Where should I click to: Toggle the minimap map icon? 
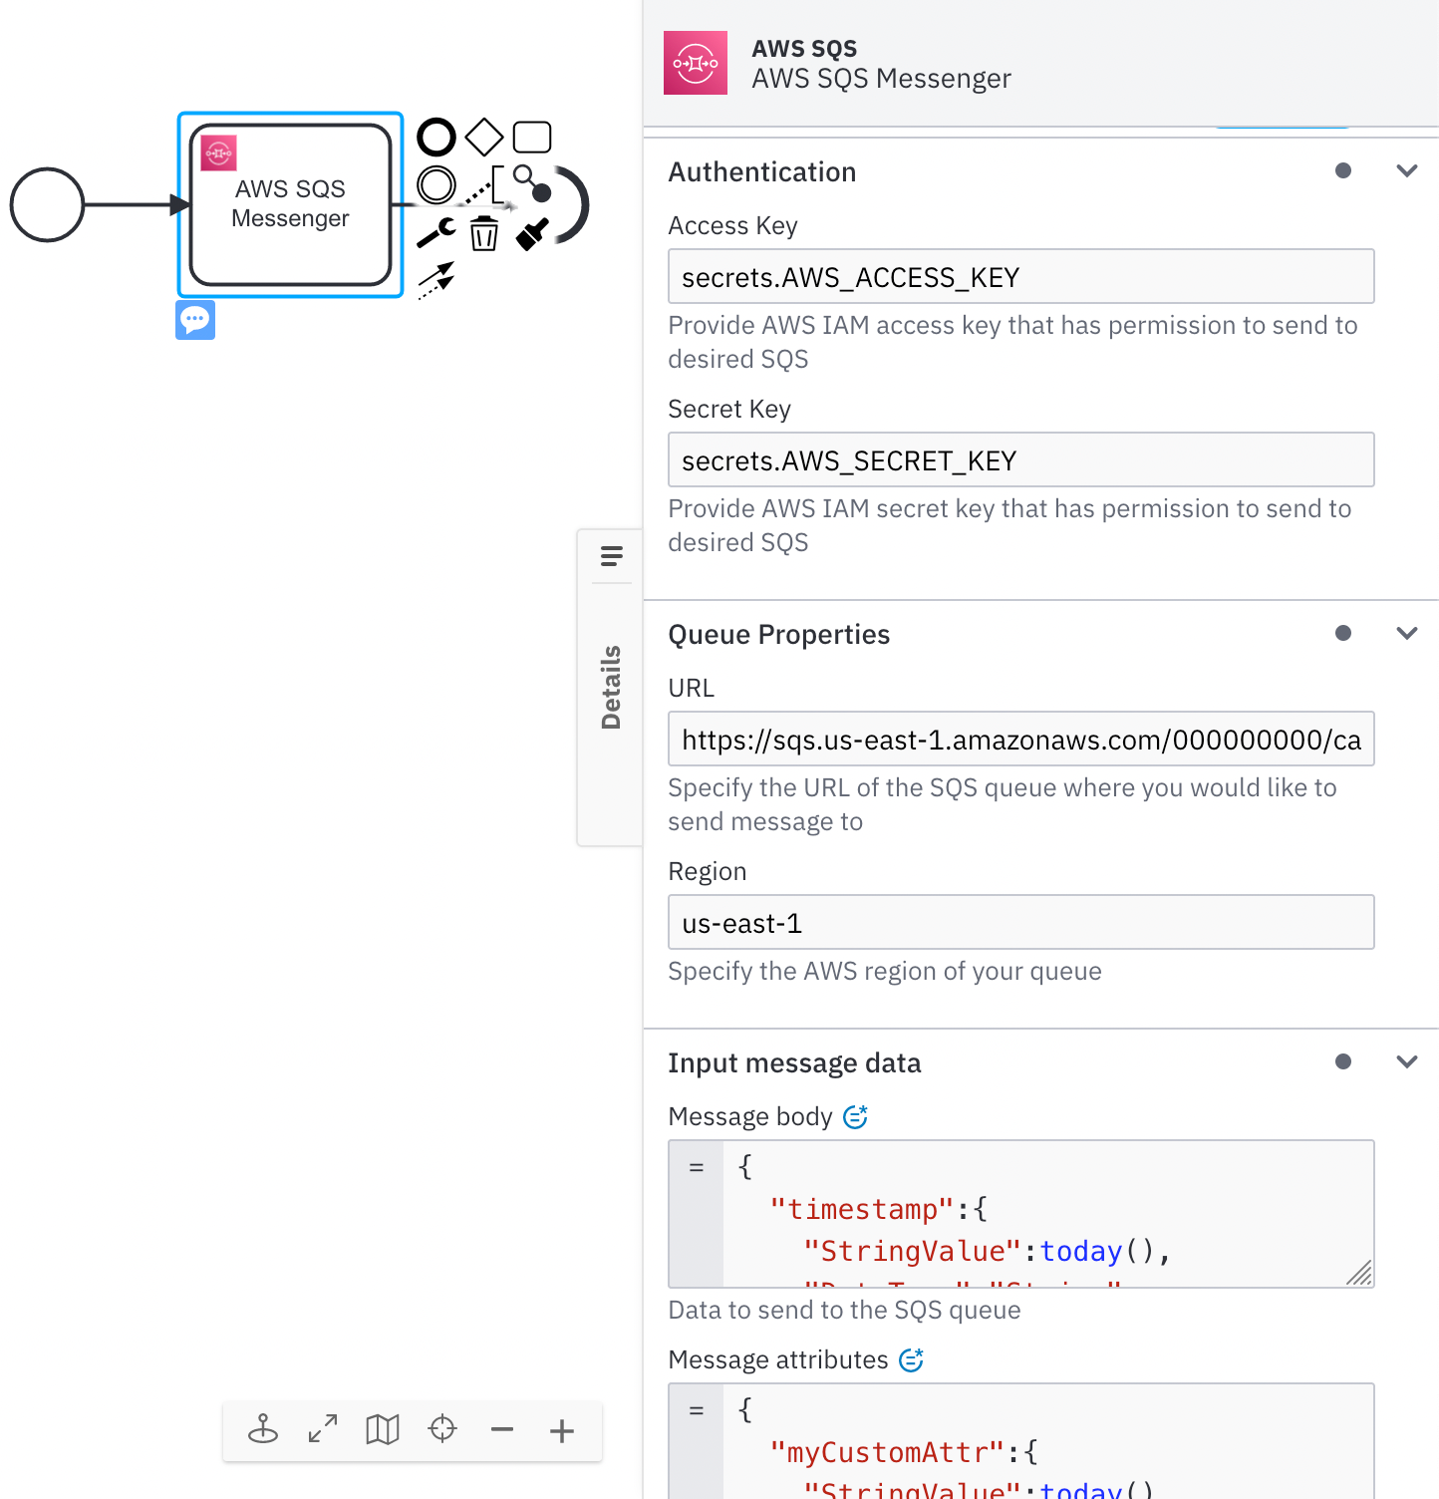(383, 1430)
